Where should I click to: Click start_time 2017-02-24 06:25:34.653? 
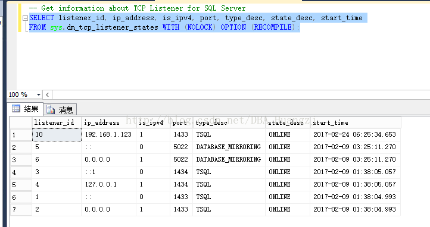pos(356,134)
